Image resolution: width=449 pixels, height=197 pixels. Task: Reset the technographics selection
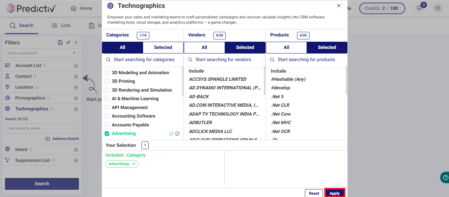(314, 193)
